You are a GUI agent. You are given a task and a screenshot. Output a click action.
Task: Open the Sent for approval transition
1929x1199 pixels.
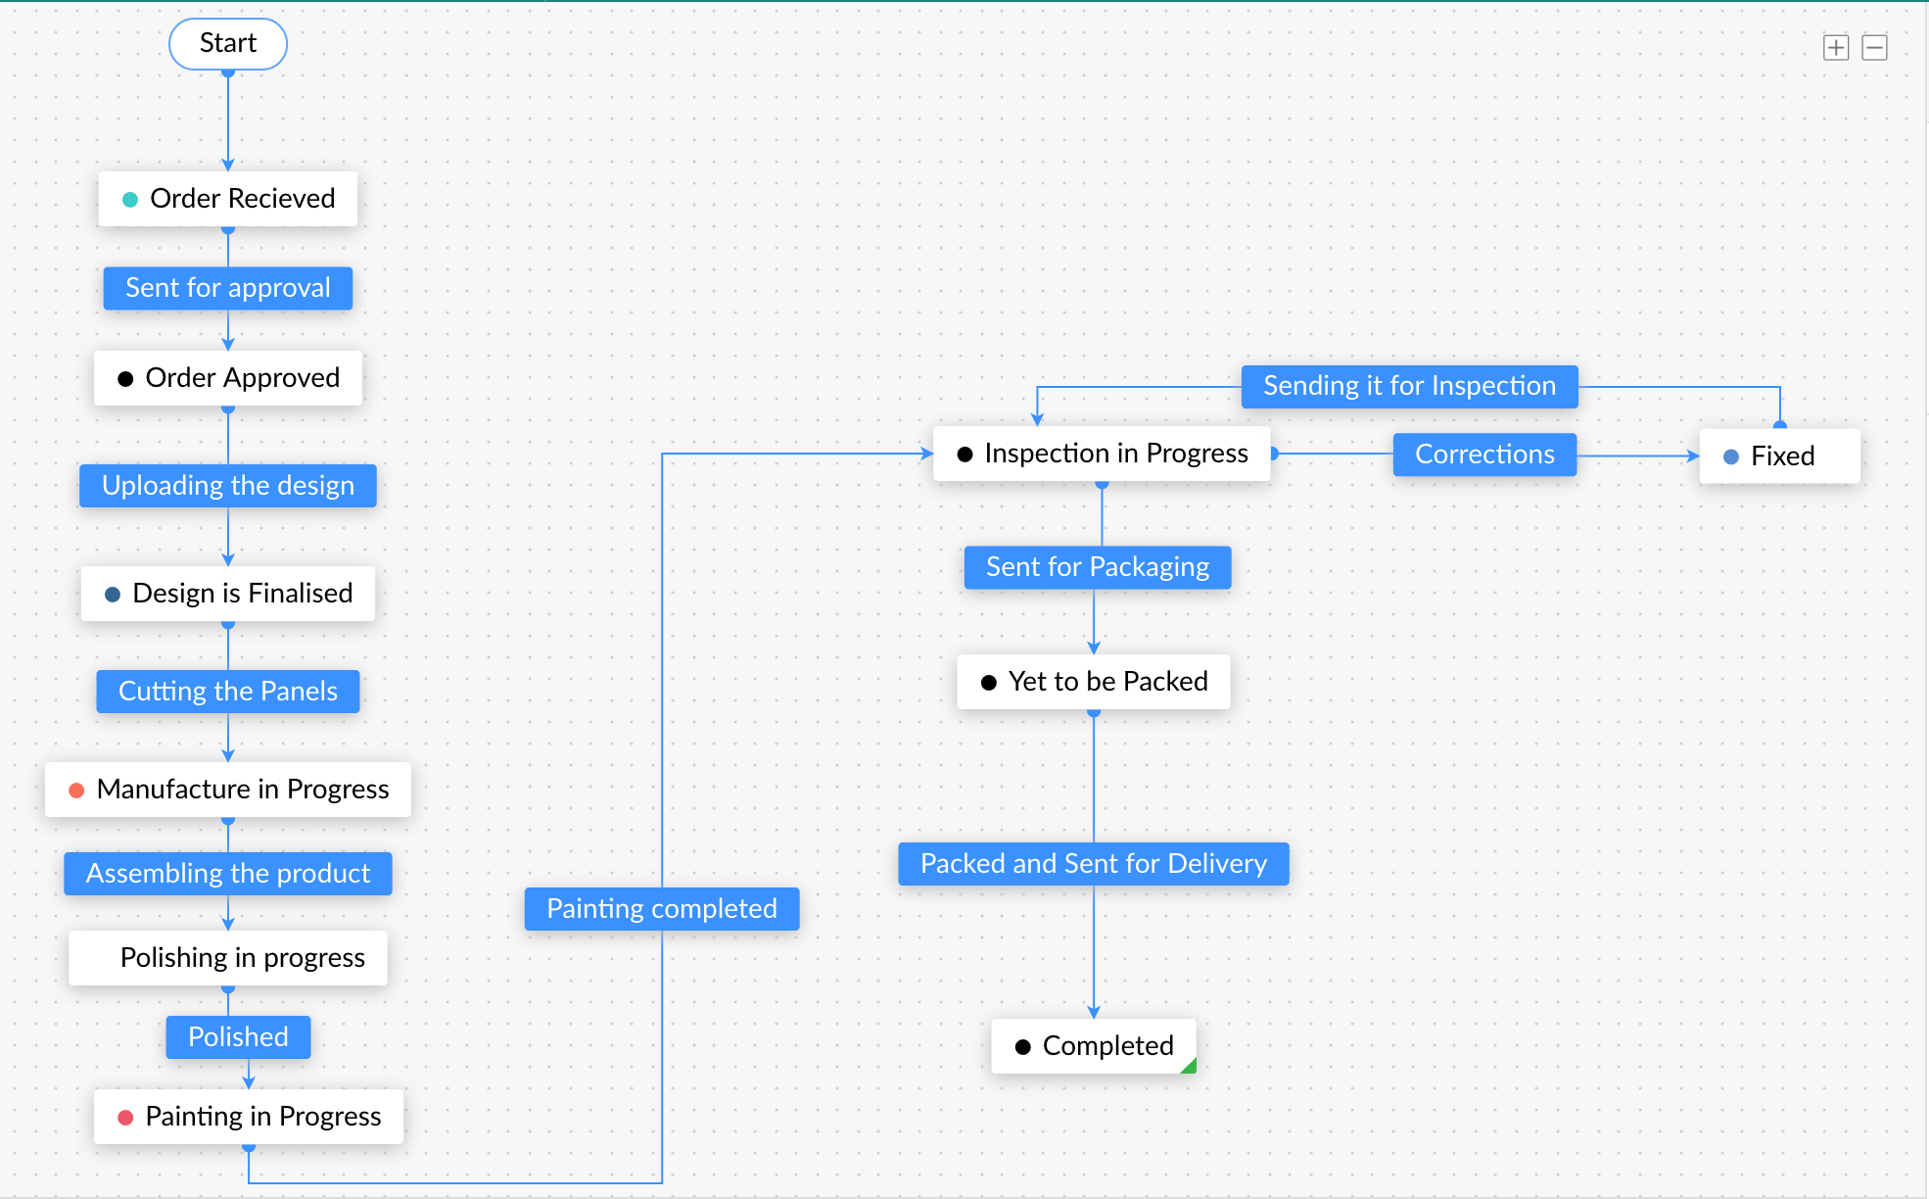click(x=228, y=288)
